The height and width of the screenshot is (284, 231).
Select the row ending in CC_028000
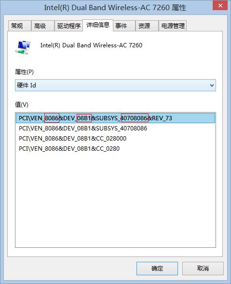click(115, 139)
